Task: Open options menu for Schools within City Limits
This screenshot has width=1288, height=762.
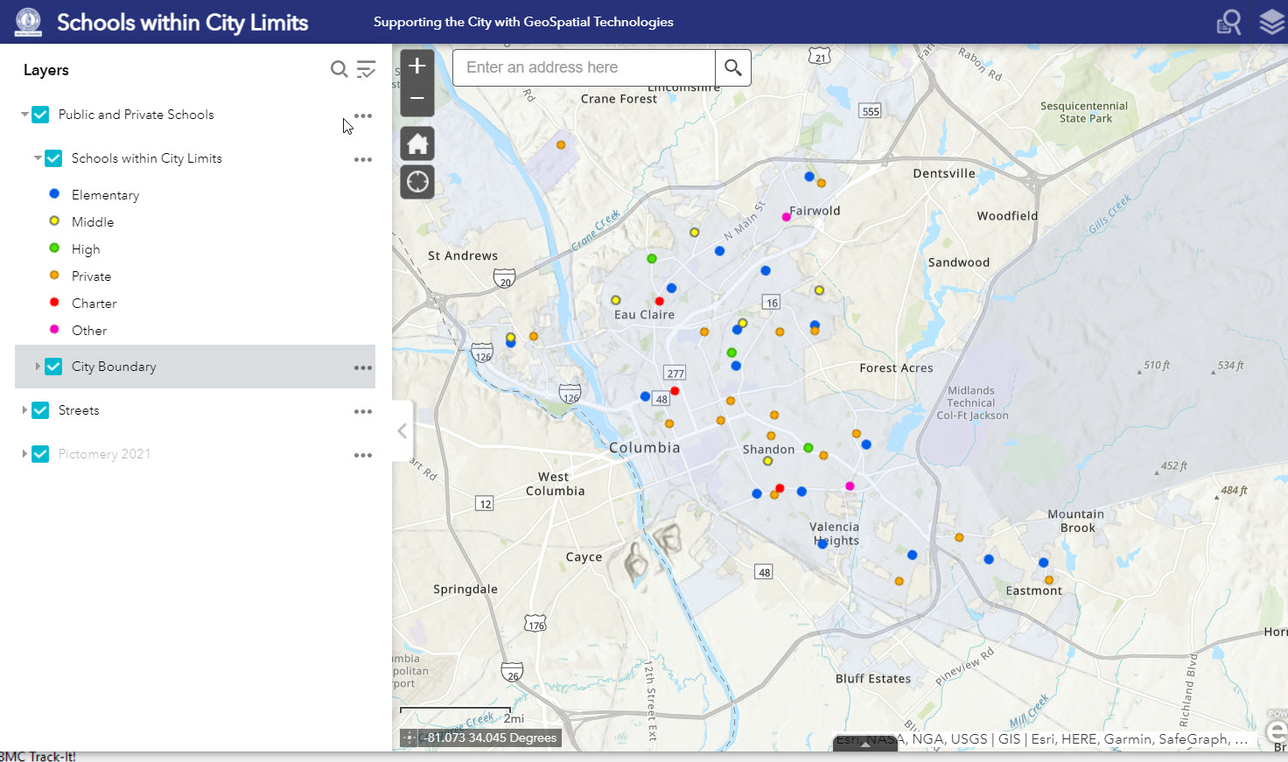Action: (x=363, y=159)
